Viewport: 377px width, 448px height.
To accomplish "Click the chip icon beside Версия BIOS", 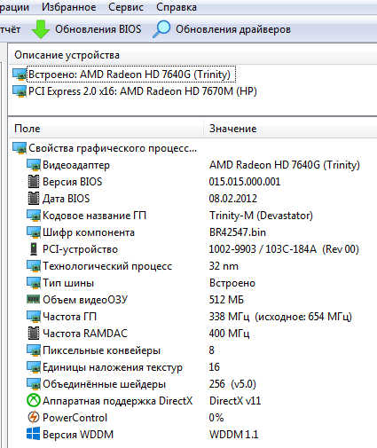I will [34, 182].
